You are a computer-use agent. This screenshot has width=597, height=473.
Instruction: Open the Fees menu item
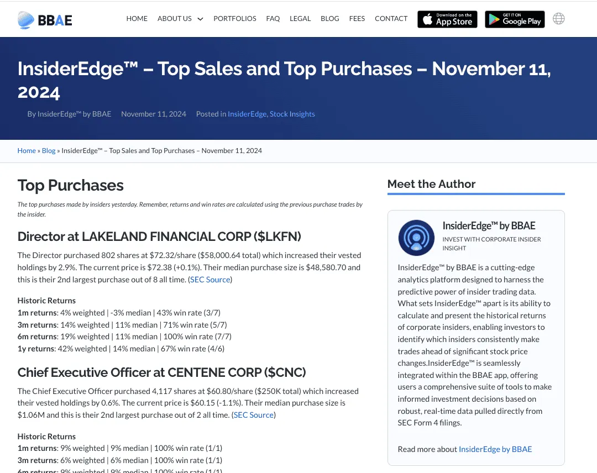tap(357, 19)
